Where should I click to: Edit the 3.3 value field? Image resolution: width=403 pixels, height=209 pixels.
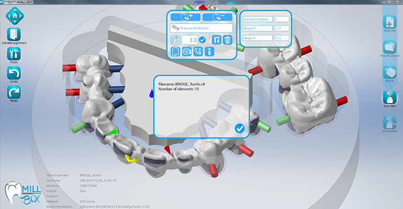click(189, 40)
